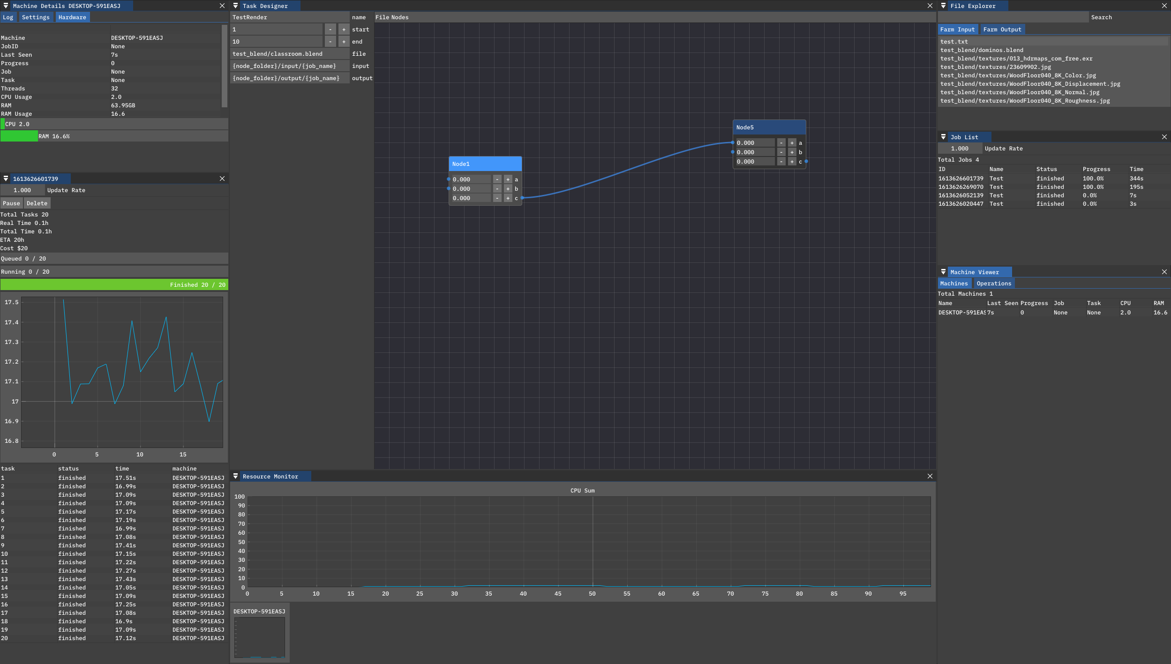Switch to the Hardware tab
This screenshot has width=1171, height=664.
pyautogui.click(x=72, y=17)
